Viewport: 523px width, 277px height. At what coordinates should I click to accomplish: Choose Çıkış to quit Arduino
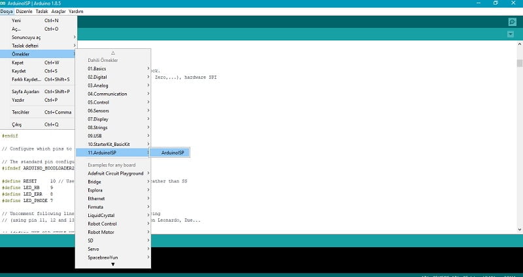(39, 124)
